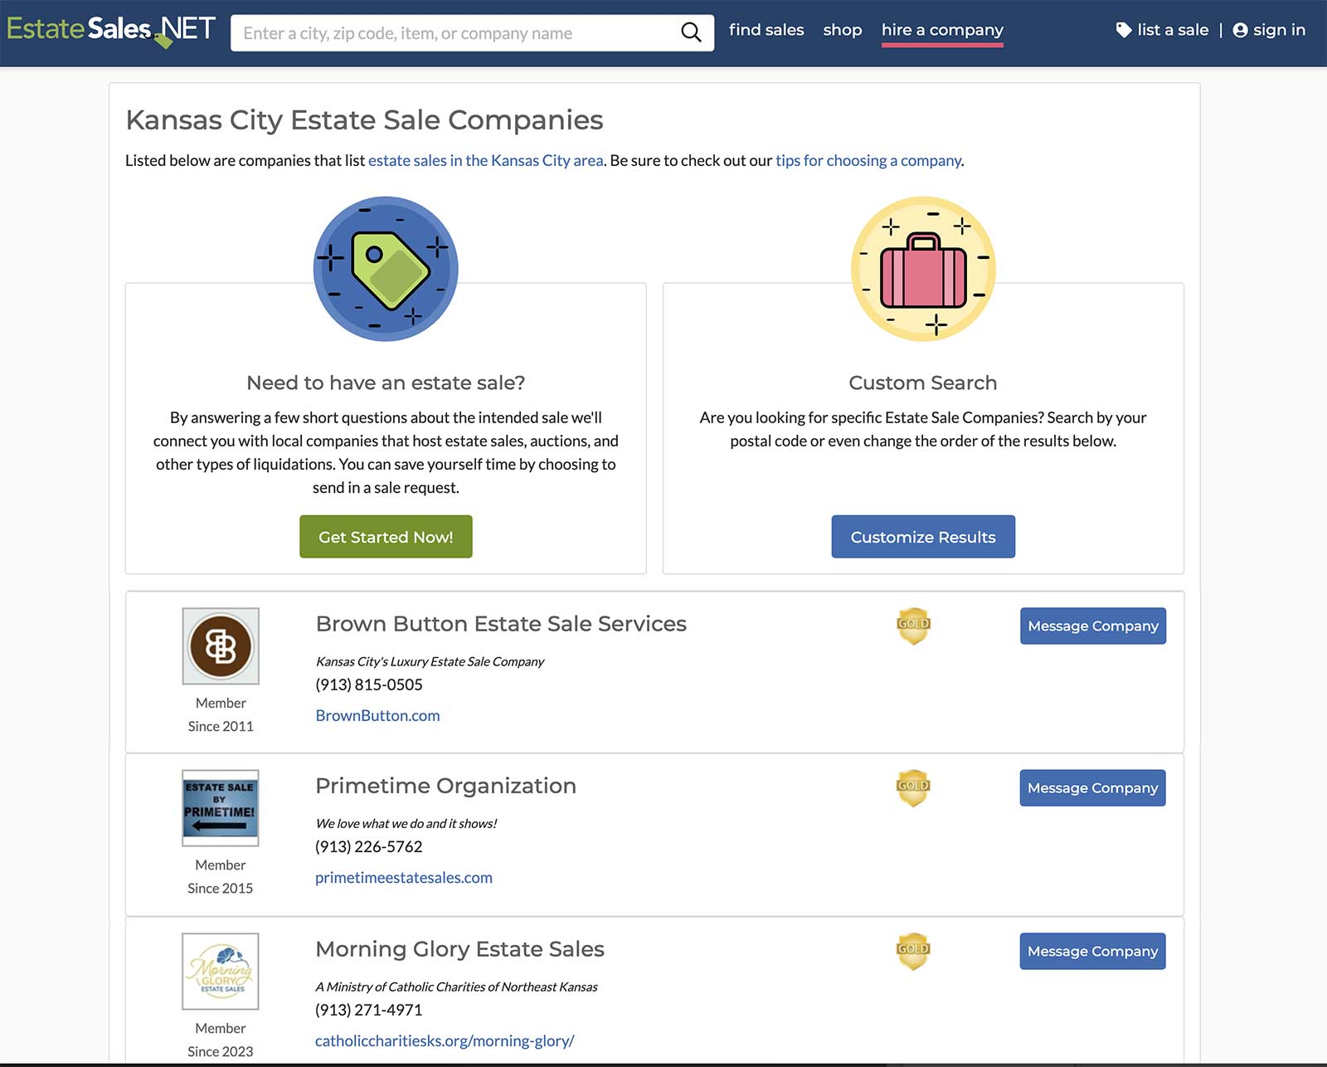Select the tag icon next to list a sale
This screenshot has width=1327, height=1067.
point(1124,30)
